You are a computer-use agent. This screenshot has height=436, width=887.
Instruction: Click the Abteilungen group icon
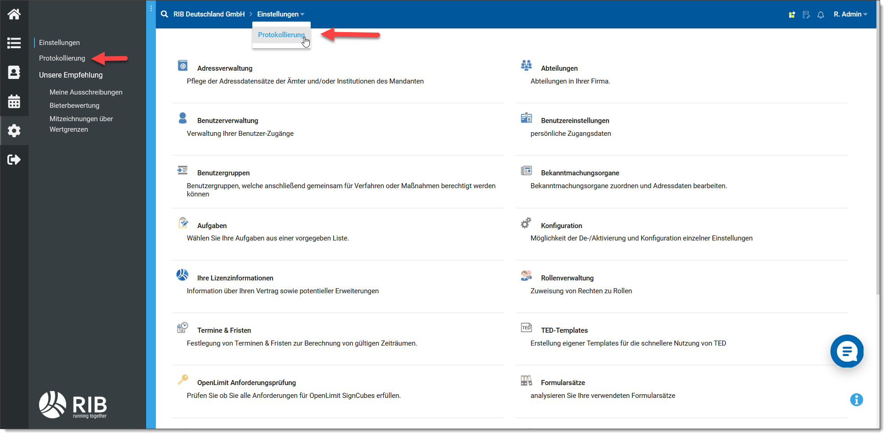[x=526, y=66]
